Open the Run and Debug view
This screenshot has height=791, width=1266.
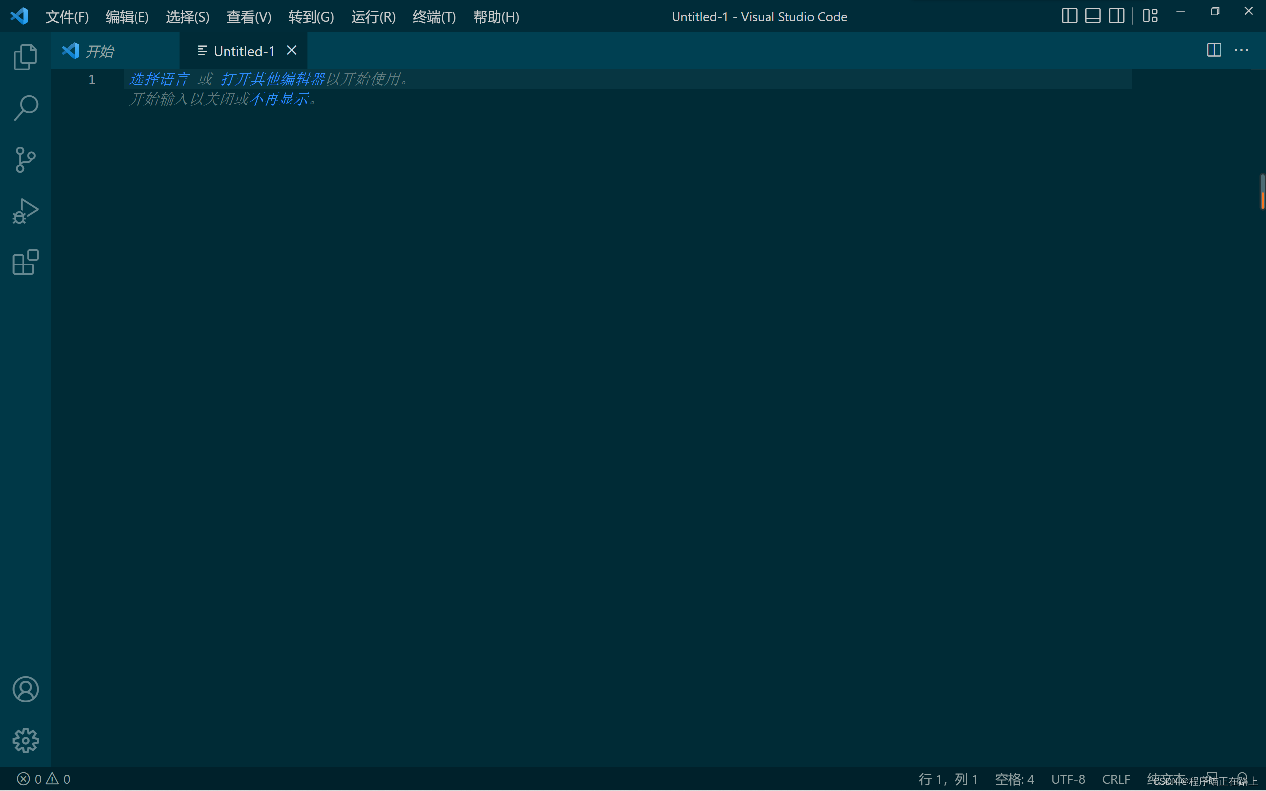pyautogui.click(x=25, y=211)
